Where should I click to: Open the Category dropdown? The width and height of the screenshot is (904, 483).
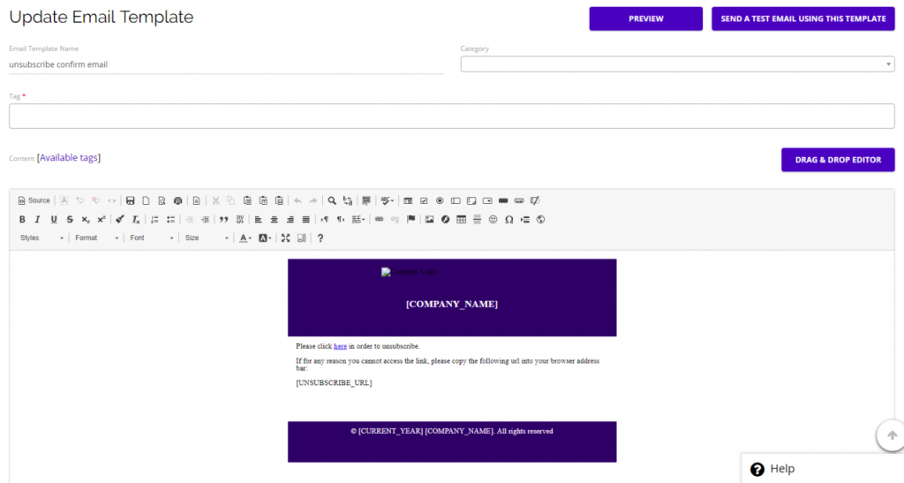tap(677, 64)
